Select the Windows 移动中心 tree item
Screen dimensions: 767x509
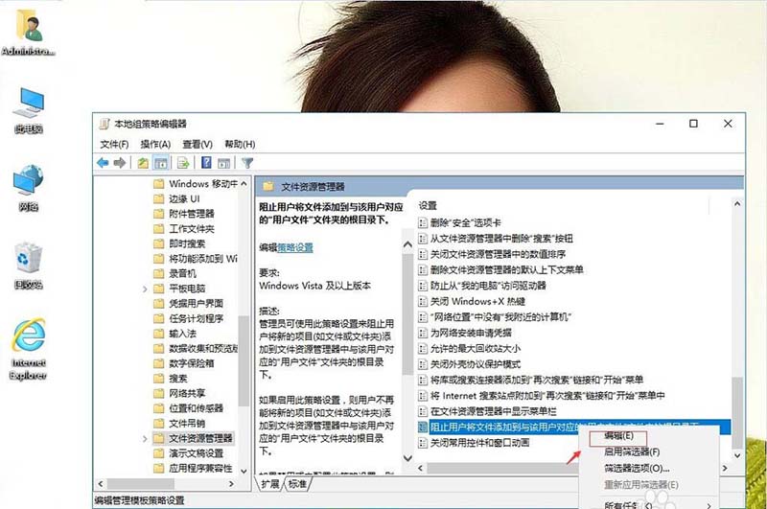203,184
